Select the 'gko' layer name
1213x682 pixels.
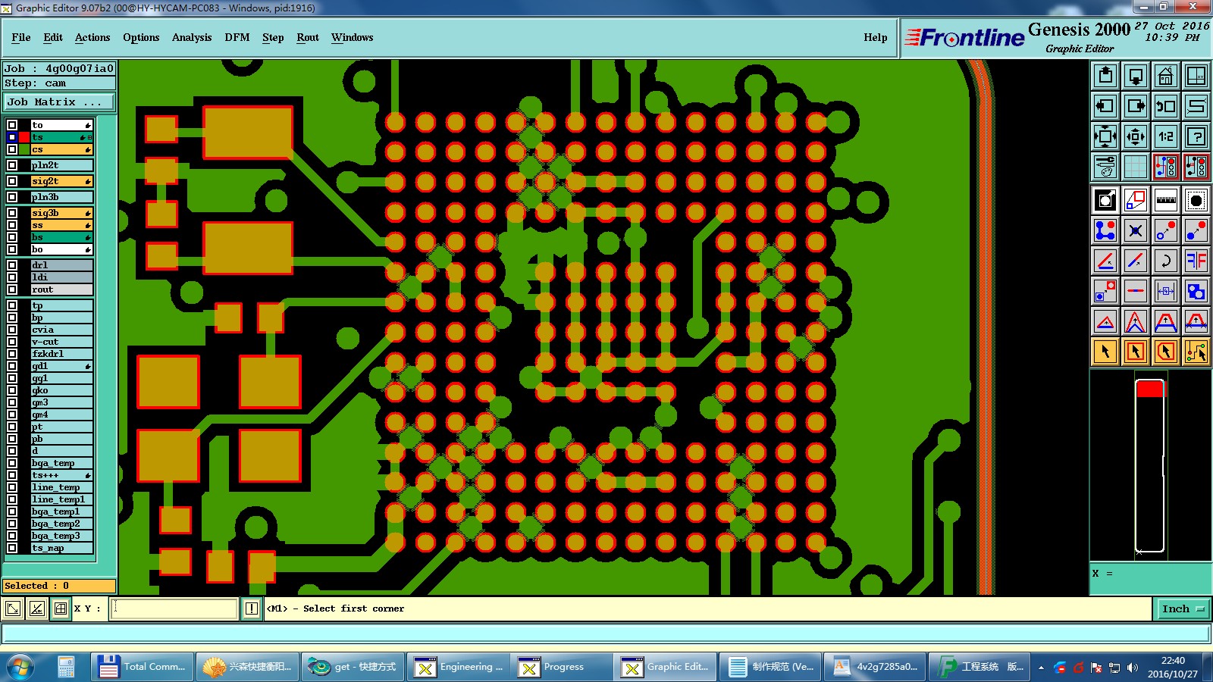point(61,390)
